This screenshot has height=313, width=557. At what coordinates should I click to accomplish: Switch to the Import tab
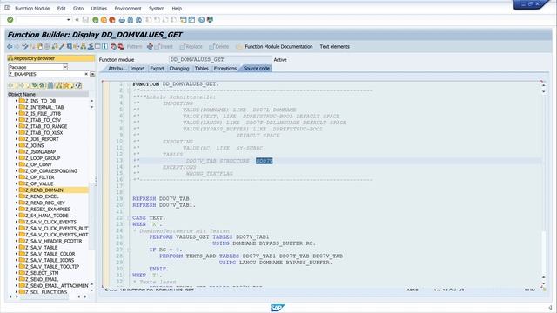click(x=138, y=69)
